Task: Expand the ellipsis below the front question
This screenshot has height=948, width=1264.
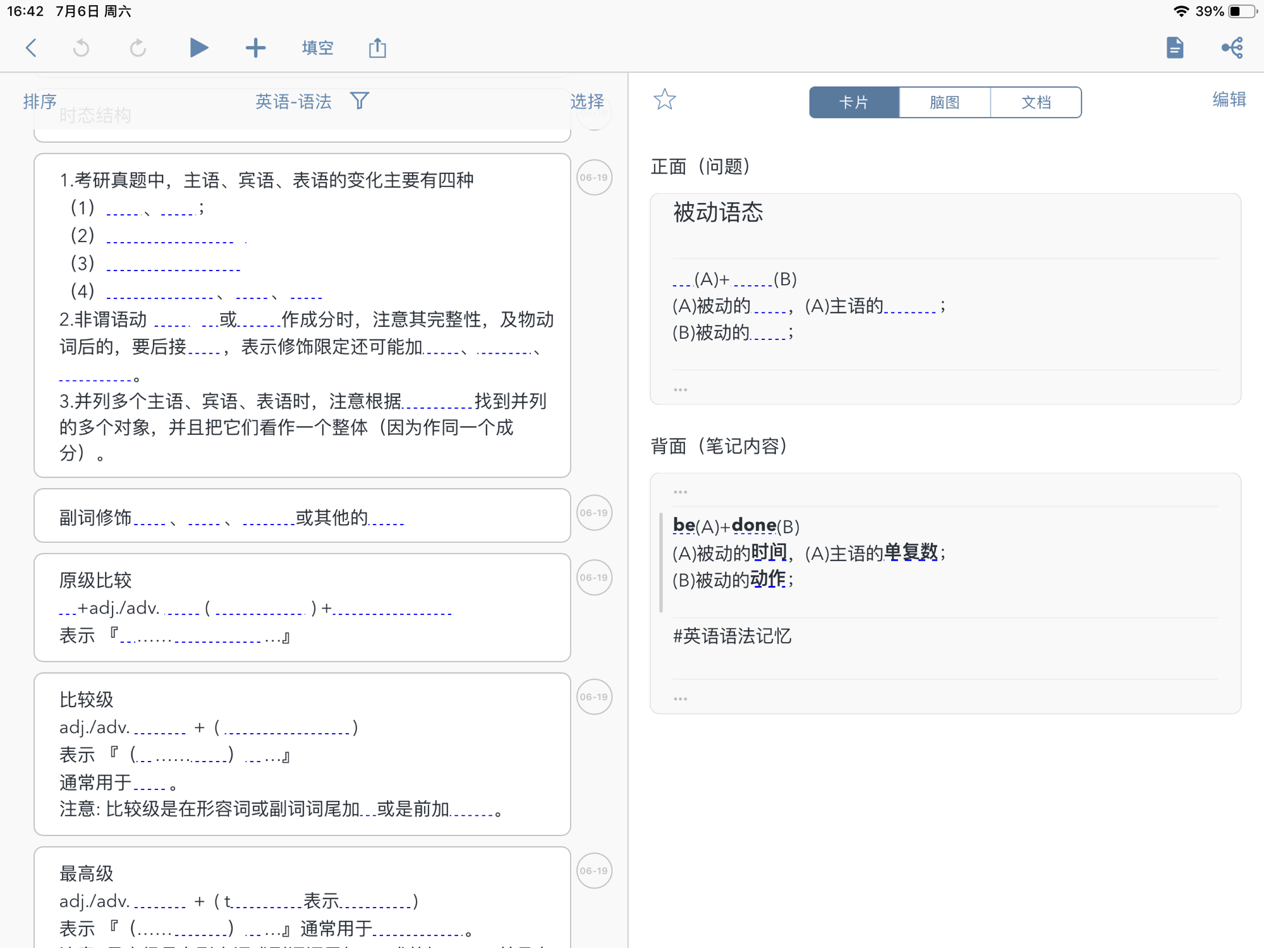Action: [x=680, y=389]
